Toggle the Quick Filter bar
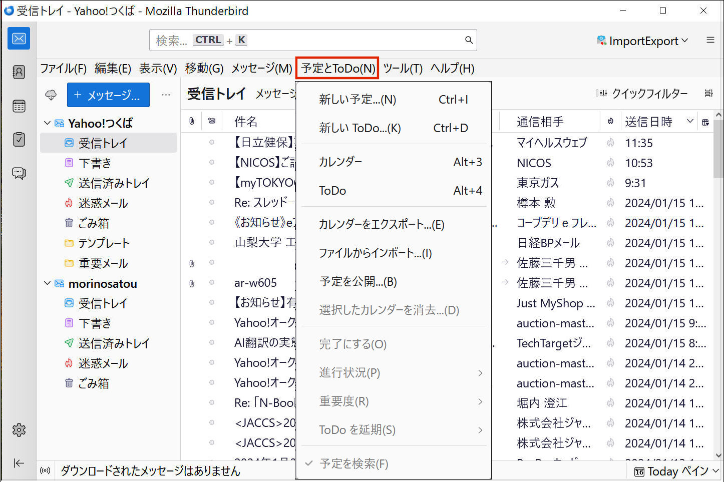Screen dimensions: 724x482 pos(642,94)
